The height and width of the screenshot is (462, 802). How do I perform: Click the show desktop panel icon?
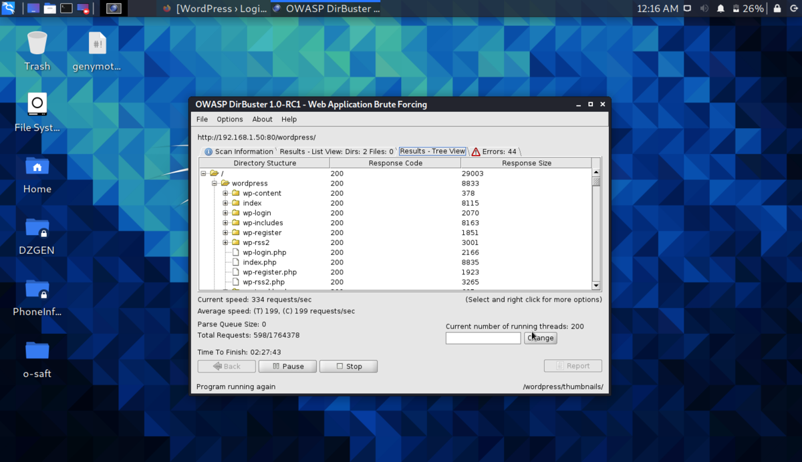(x=33, y=9)
